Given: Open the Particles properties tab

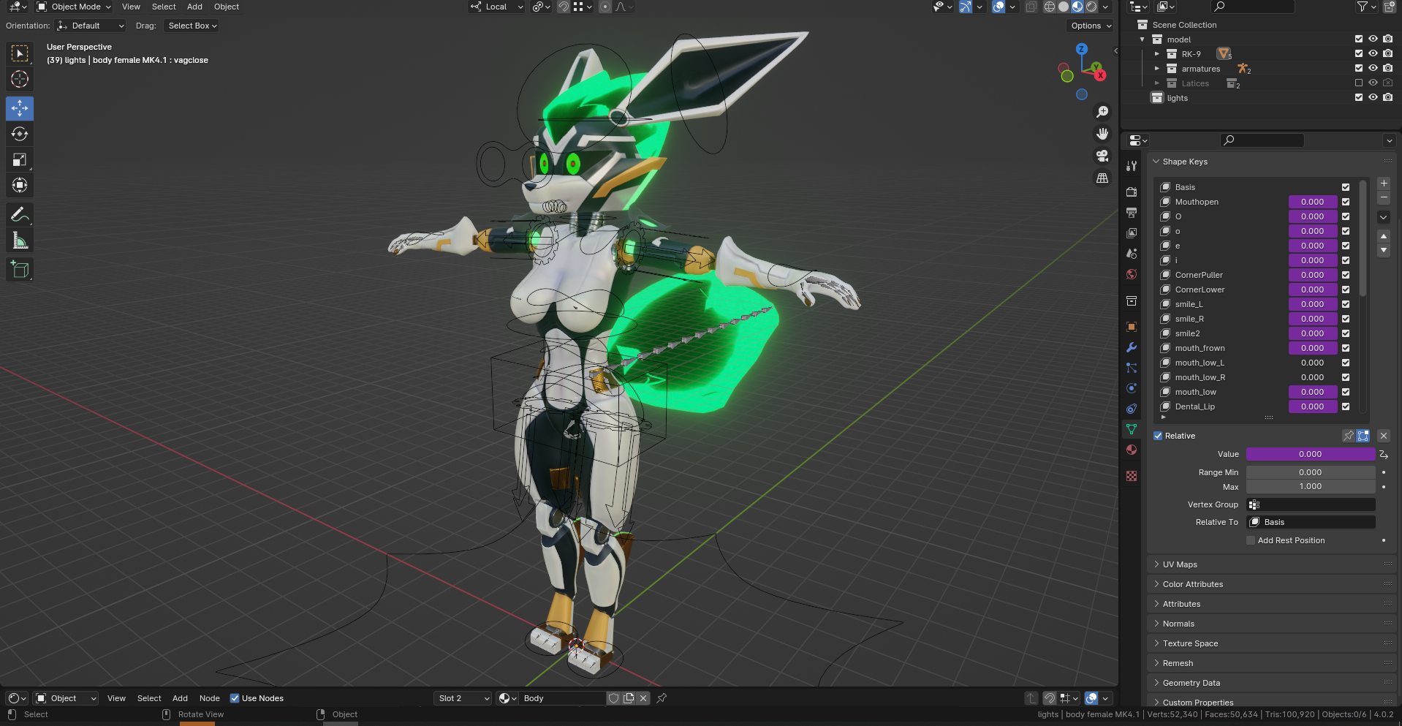Looking at the screenshot, I should coord(1132,368).
